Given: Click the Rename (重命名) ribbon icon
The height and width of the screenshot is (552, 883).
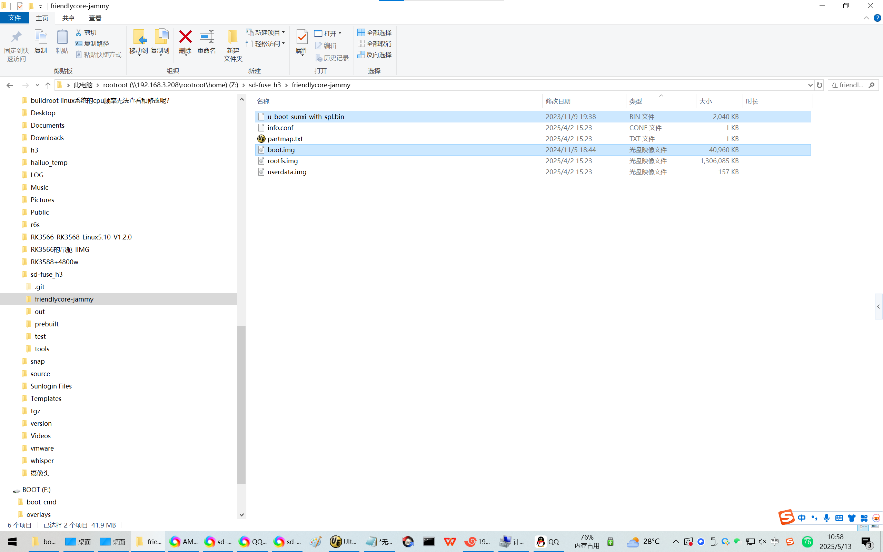Looking at the screenshot, I should [x=207, y=37].
